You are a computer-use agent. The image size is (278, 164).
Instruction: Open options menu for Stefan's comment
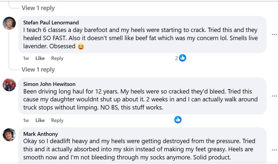[x=274, y=34]
